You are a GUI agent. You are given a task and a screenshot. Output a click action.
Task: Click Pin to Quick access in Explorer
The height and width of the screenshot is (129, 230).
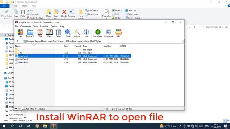point(6,14)
